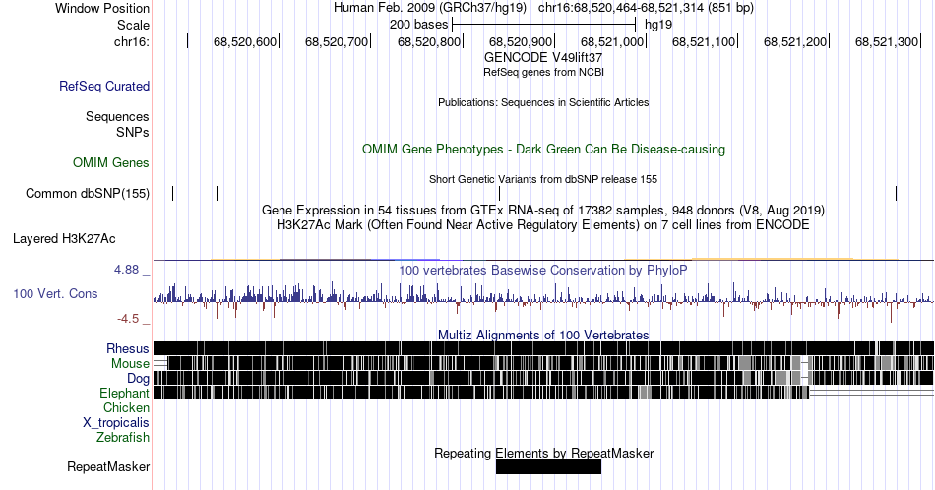Select the Common dbSNP(155) track label
The height and width of the screenshot is (490, 935).
click(x=87, y=193)
